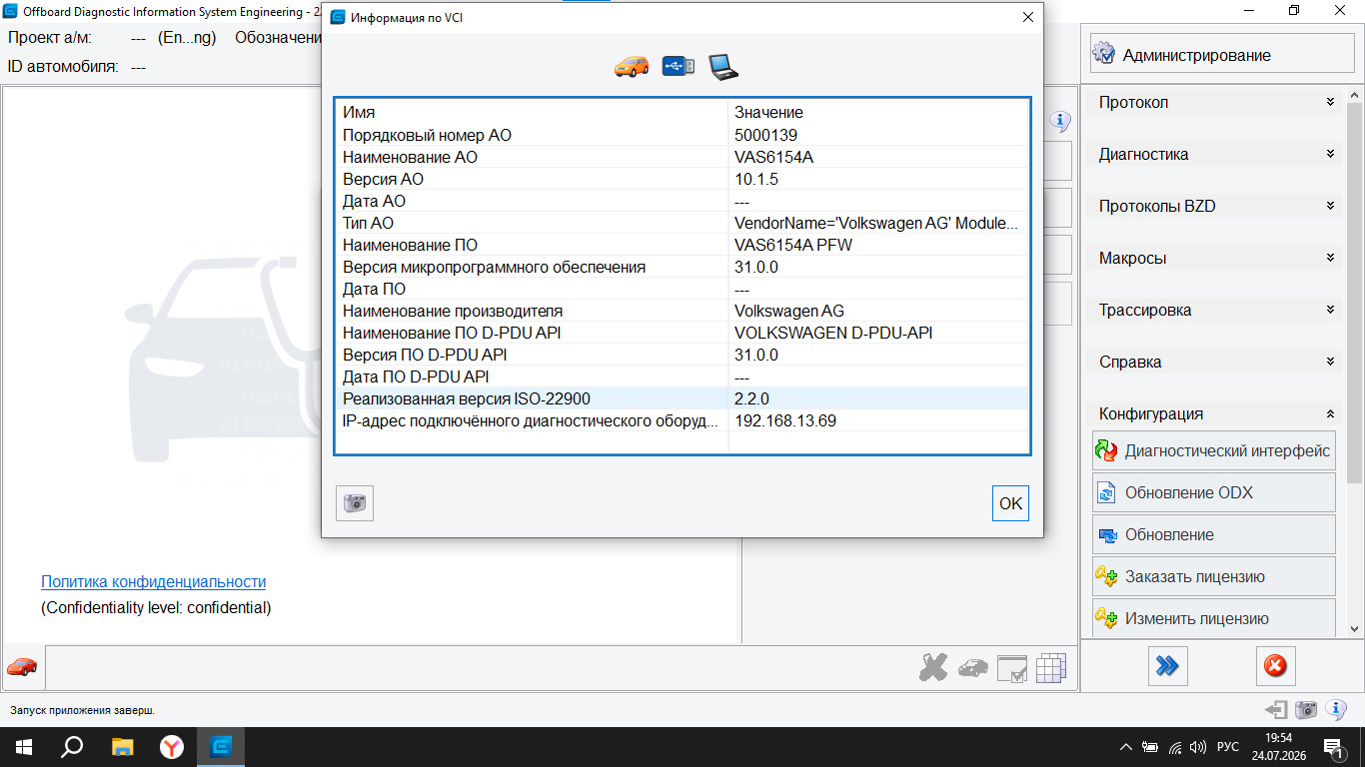Choose Заказать лицензию
Screen dimensions: 1365x767
click(1214, 576)
